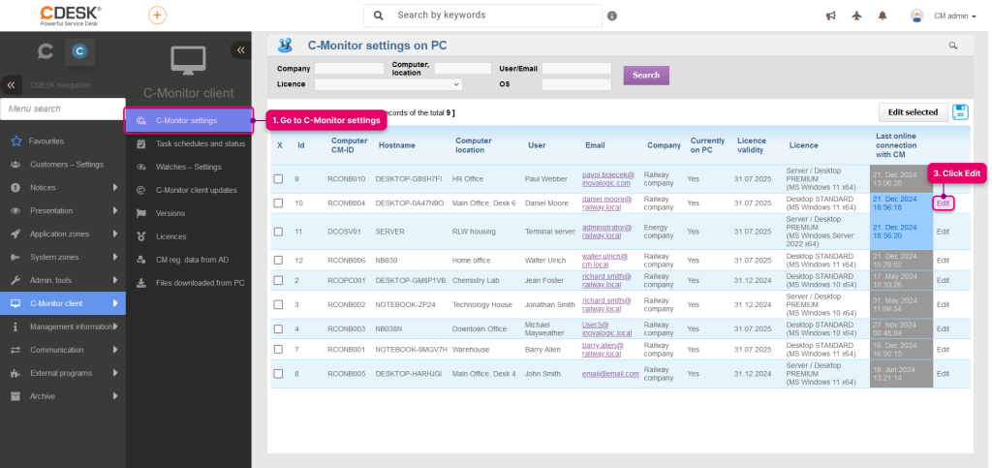
Task: Tick the checkbox for the row with Id 9
Action: tap(278, 179)
